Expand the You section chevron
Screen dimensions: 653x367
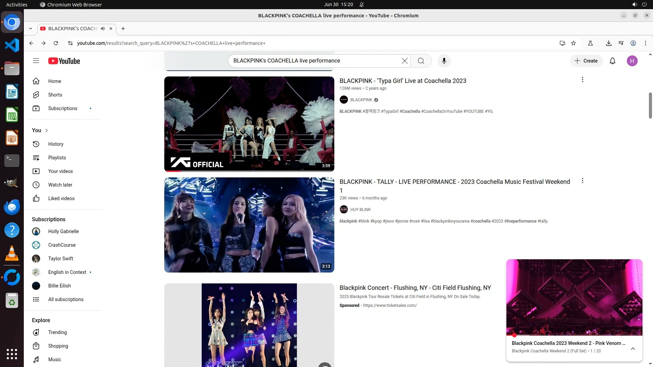click(47, 130)
